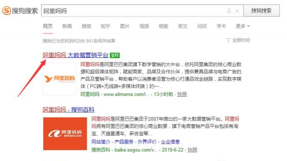
Task: Open the 网站简介 sublink
Action: (x=101, y=142)
